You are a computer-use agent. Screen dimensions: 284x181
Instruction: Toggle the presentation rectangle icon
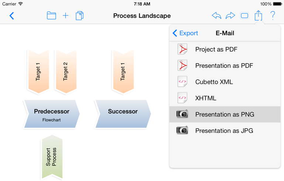tap(244, 16)
